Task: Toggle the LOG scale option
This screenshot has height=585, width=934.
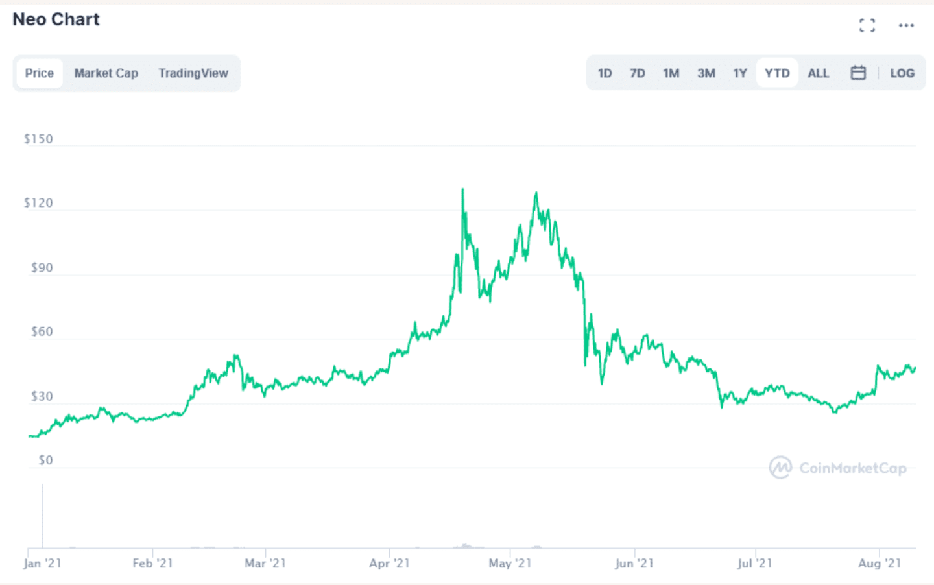Action: tap(902, 73)
